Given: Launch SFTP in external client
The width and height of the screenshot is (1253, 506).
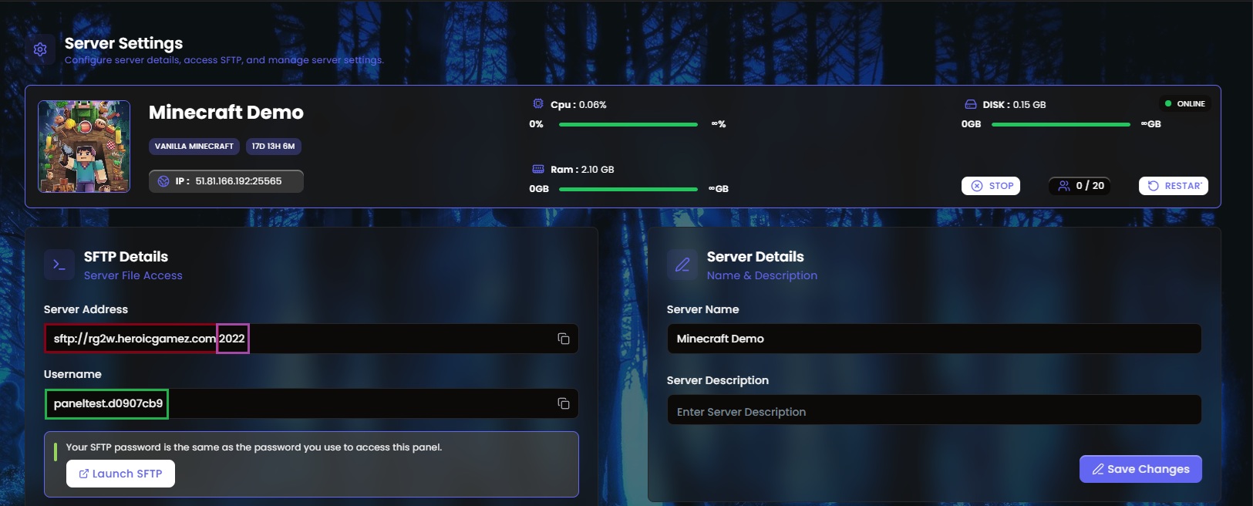Looking at the screenshot, I should click(x=120, y=474).
